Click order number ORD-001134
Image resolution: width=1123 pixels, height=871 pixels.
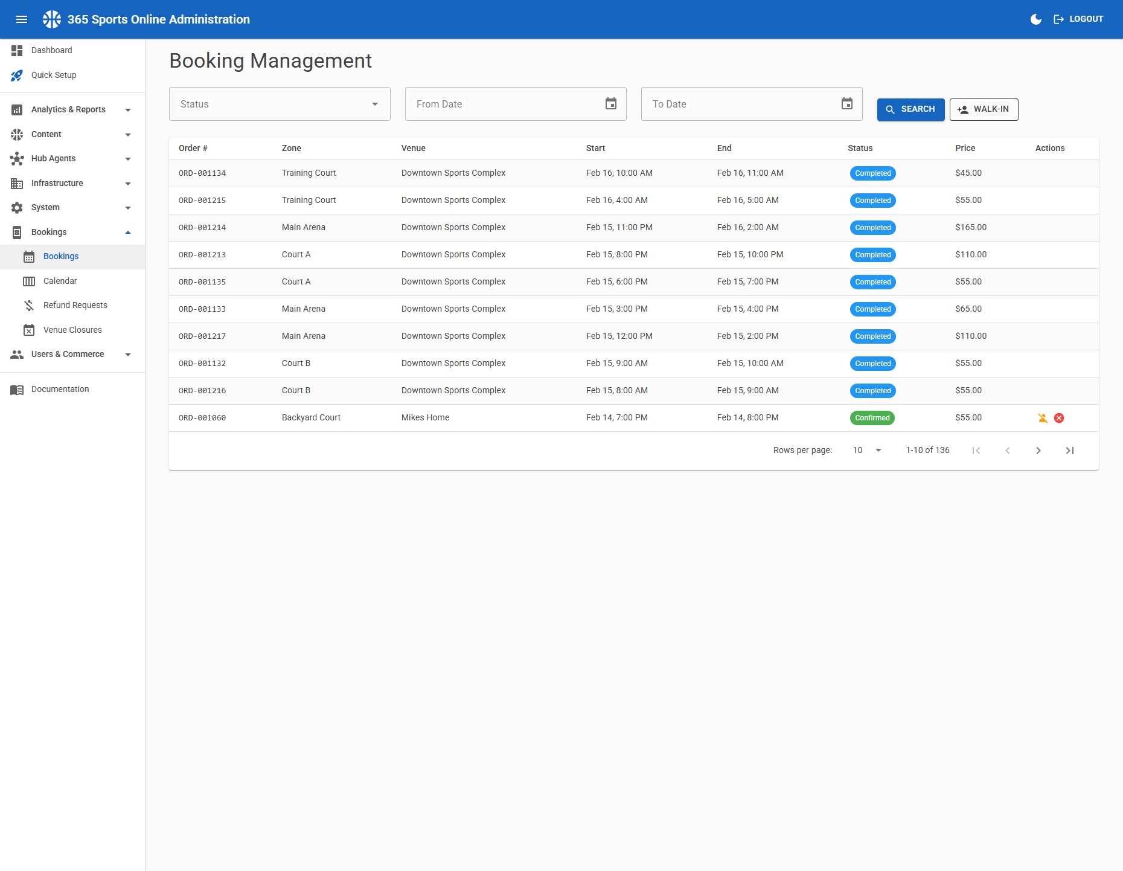[202, 173]
